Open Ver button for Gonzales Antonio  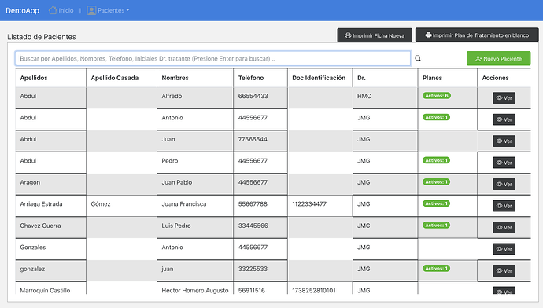coord(504,249)
